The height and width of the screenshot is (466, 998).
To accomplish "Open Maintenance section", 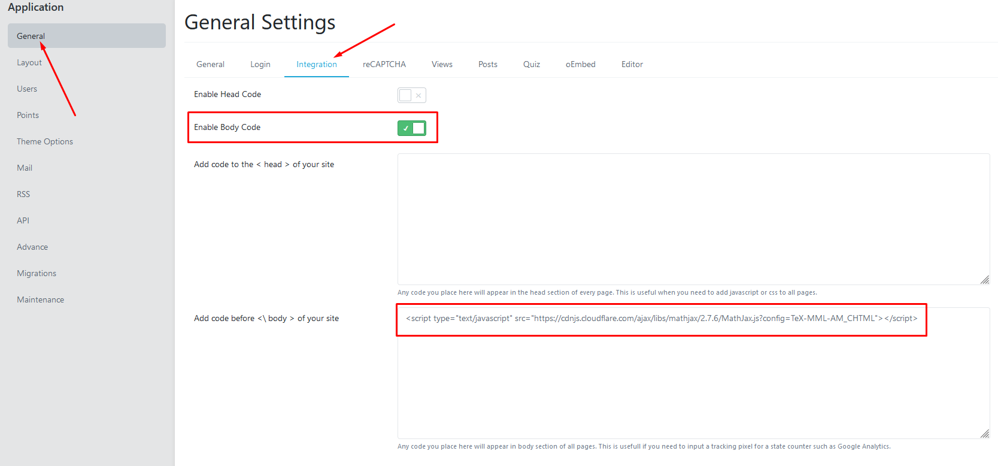I will click(x=40, y=299).
